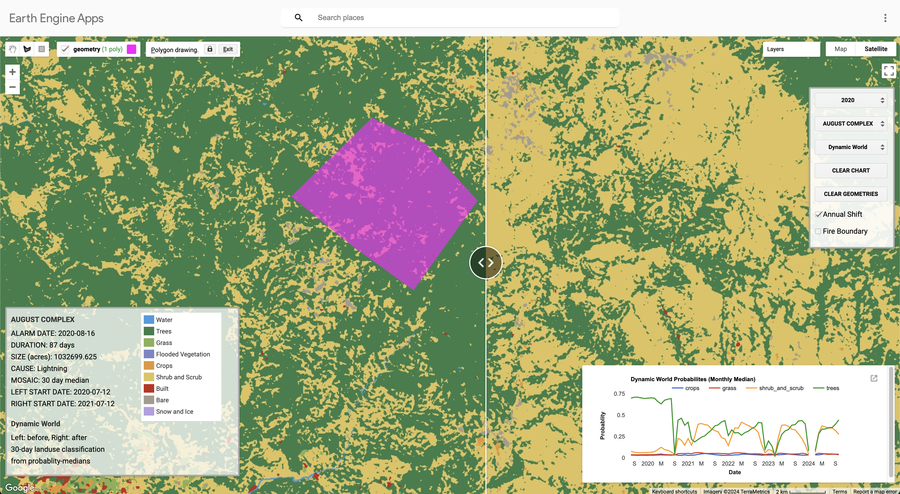The width and height of the screenshot is (900, 494).
Task: Click the Water legend color swatch
Action: pos(149,319)
